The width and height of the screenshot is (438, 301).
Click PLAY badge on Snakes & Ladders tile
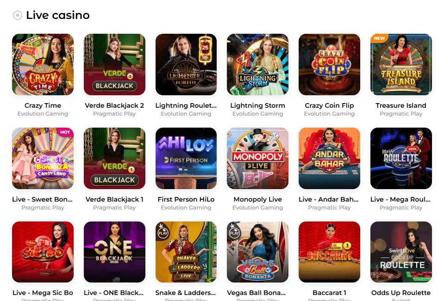163,232
